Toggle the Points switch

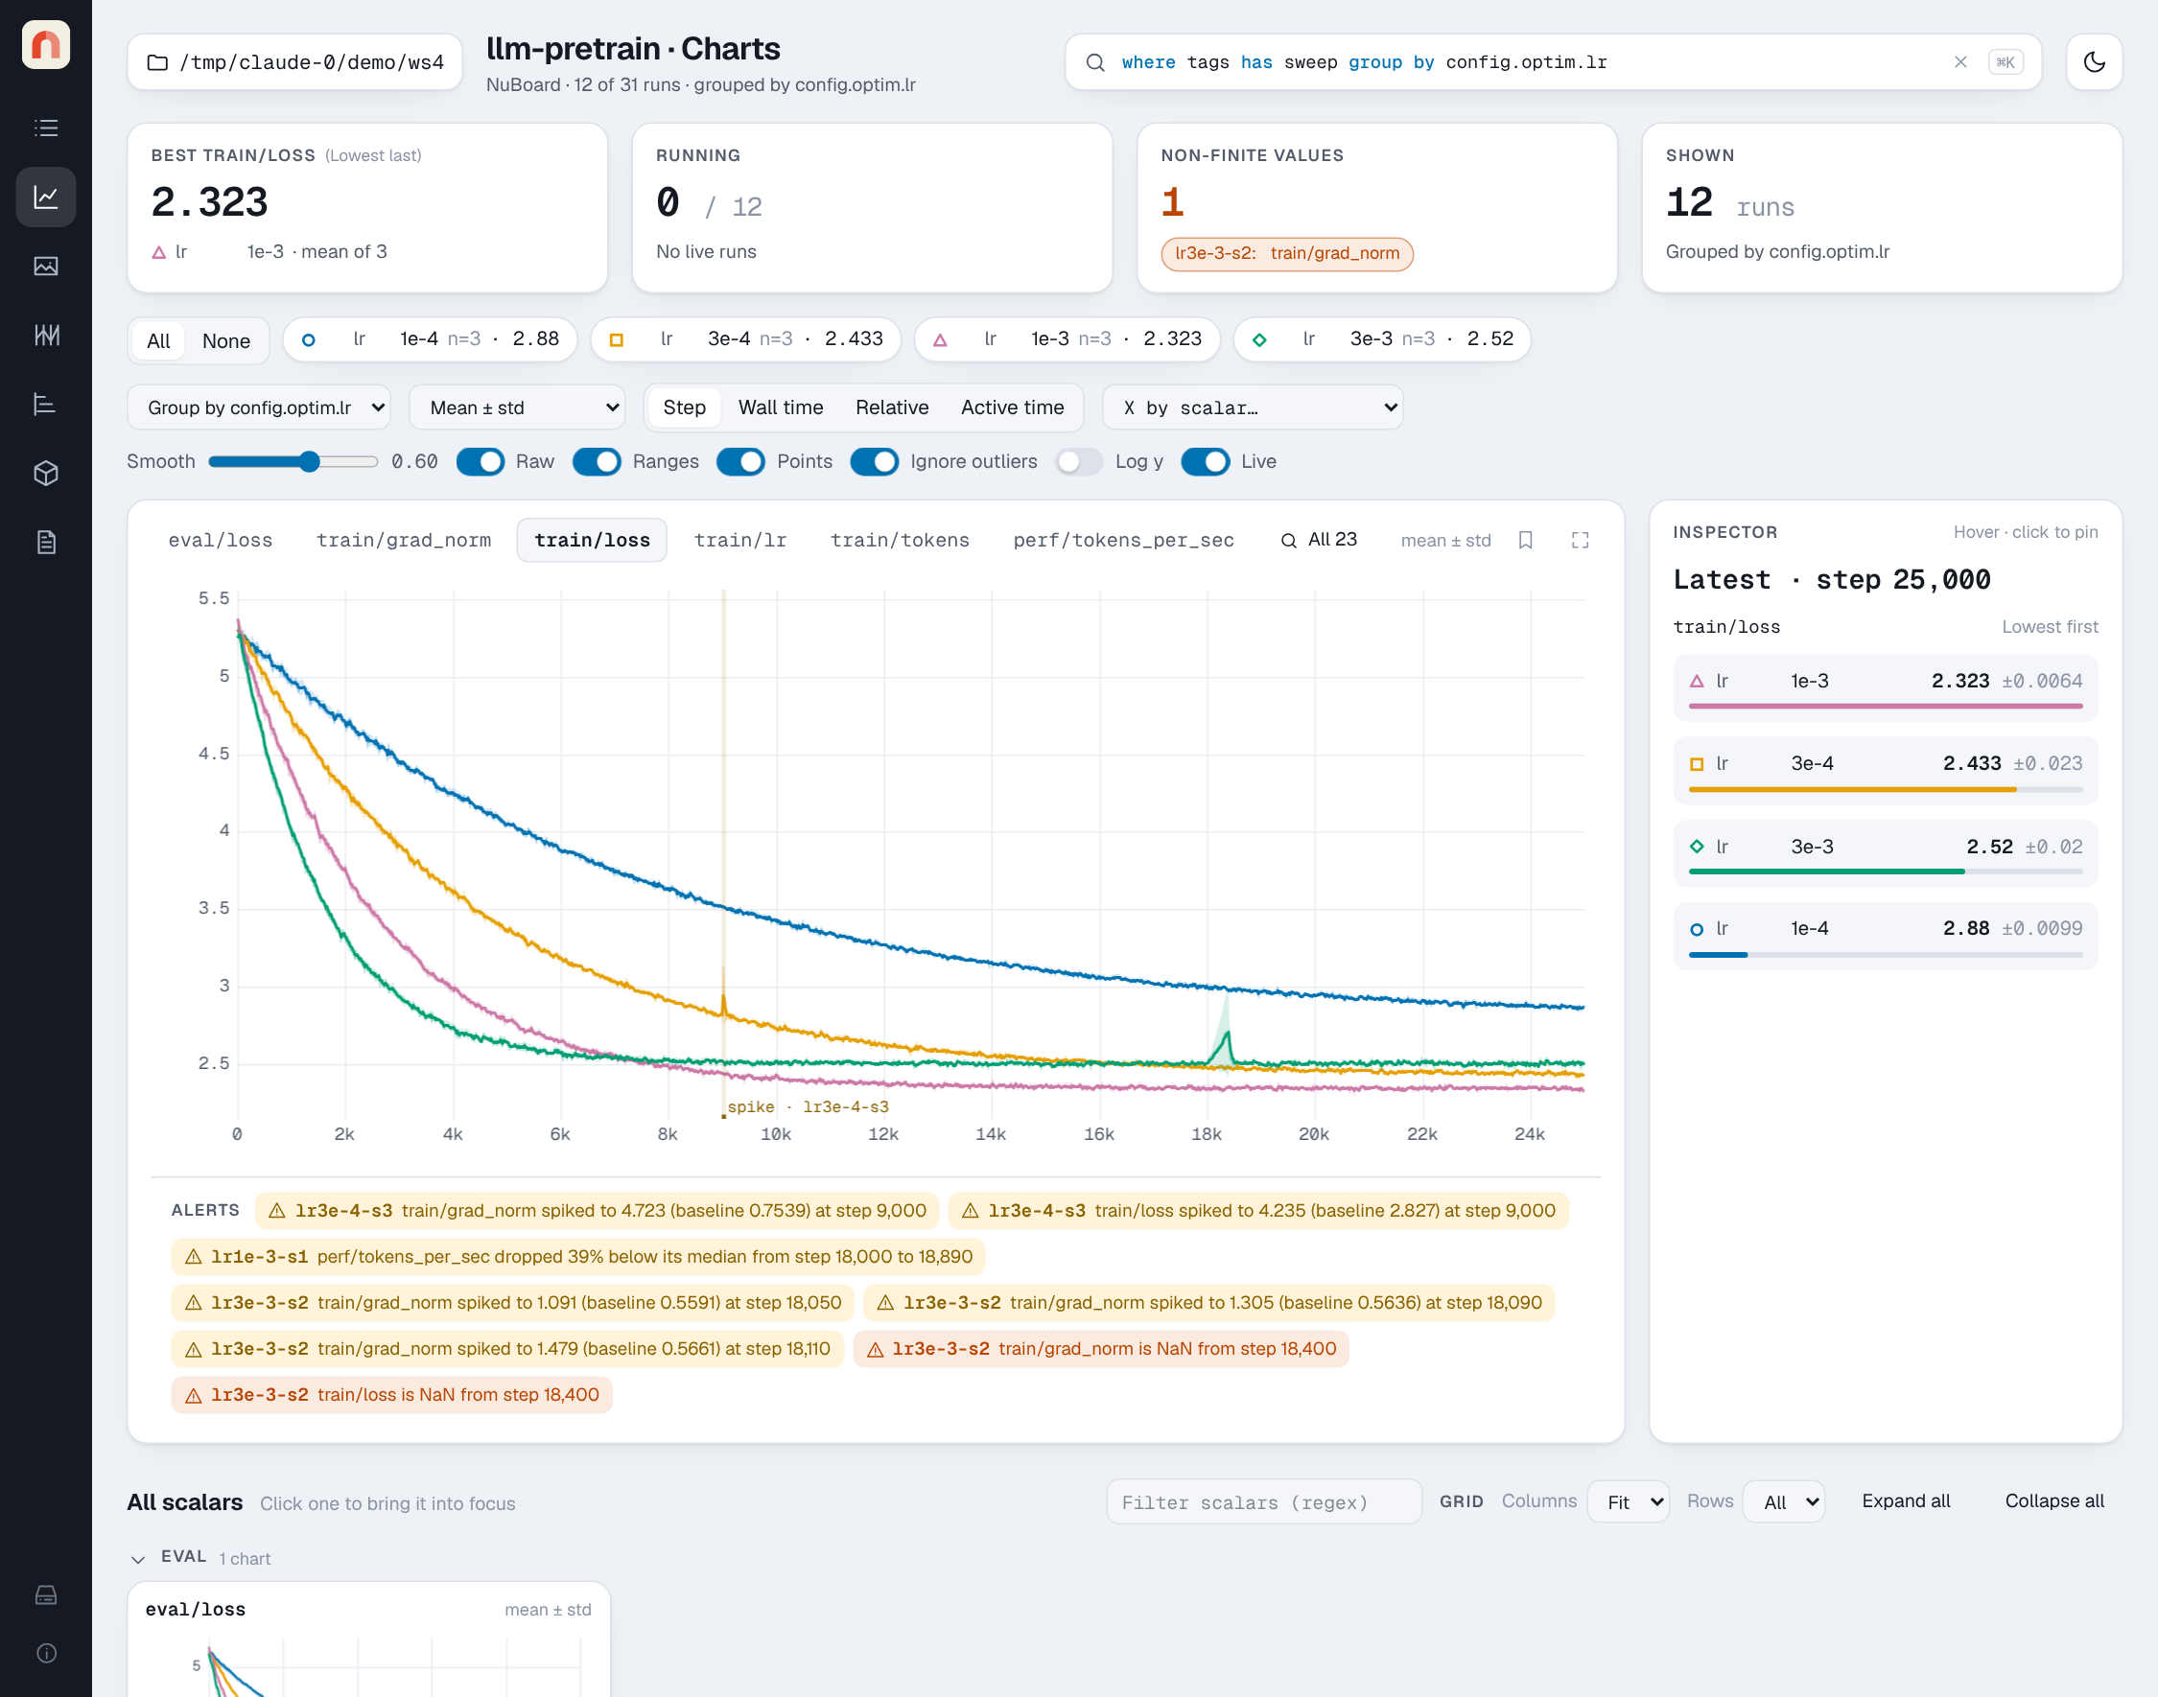click(740, 462)
